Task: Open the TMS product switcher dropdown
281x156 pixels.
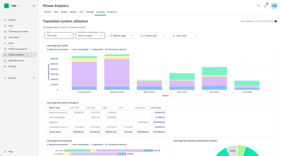Action: pyautogui.click(x=15, y=6)
